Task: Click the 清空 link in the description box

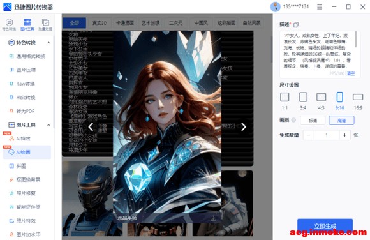Action: 351,73
